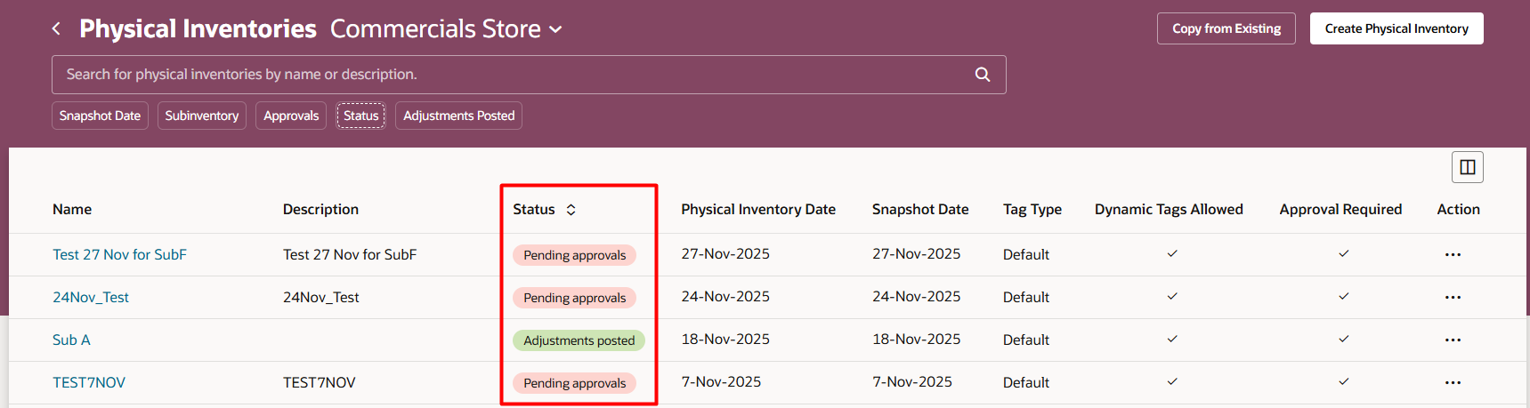The width and height of the screenshot is (1530, 408).
Task: Click Create Physical Inventory button
Action: point(1396,28)
